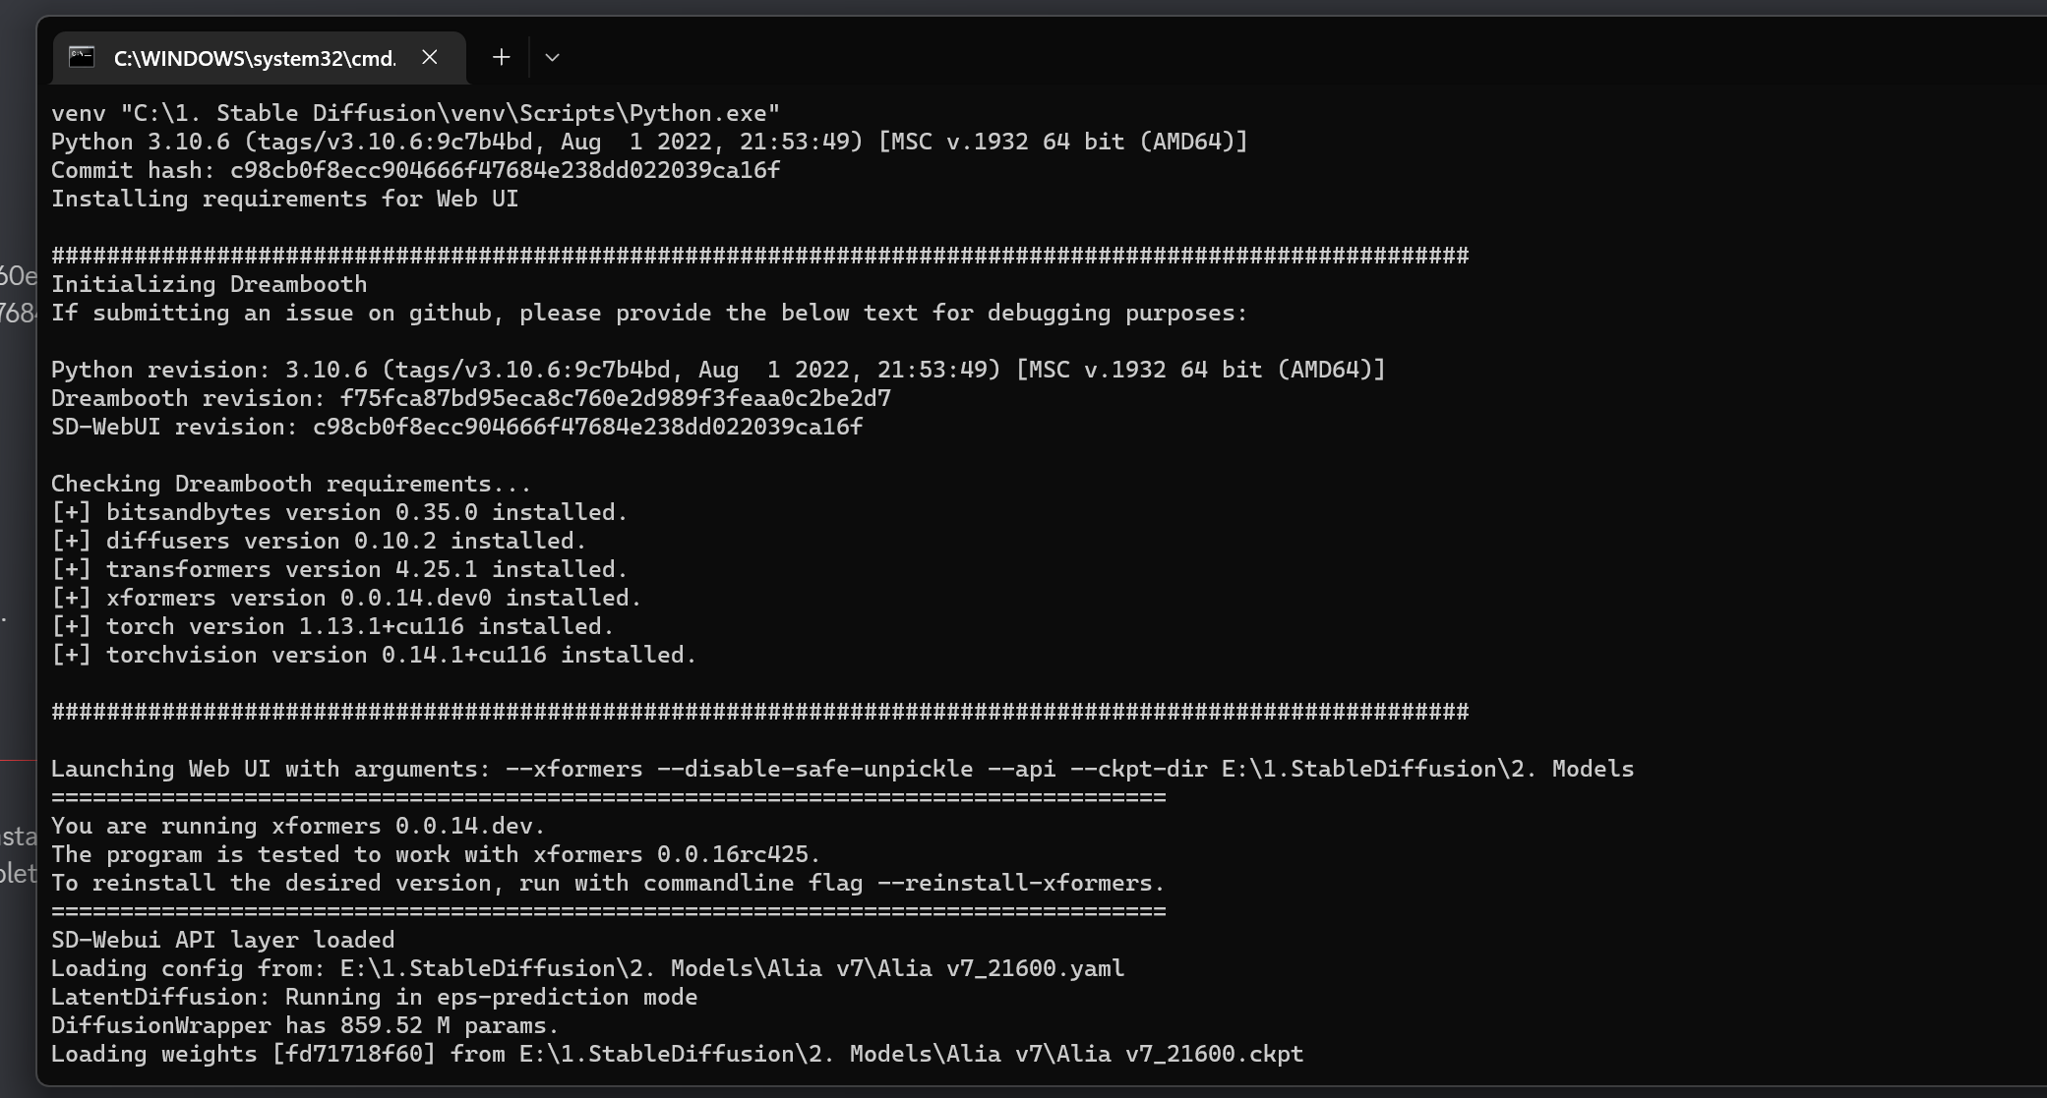Click the 'SD-Webui API layer loaded' line
2047x1098 pixels.
[222, 940]
